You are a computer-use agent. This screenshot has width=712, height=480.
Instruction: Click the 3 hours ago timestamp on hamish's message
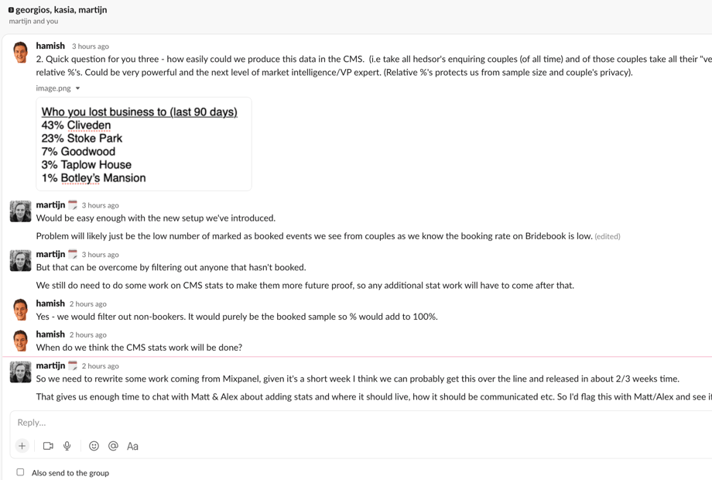click(91, 46)
